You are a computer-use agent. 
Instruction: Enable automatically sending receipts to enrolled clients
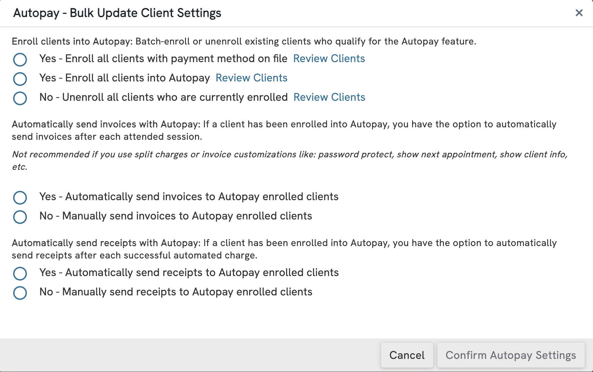[x=20, y=273]
